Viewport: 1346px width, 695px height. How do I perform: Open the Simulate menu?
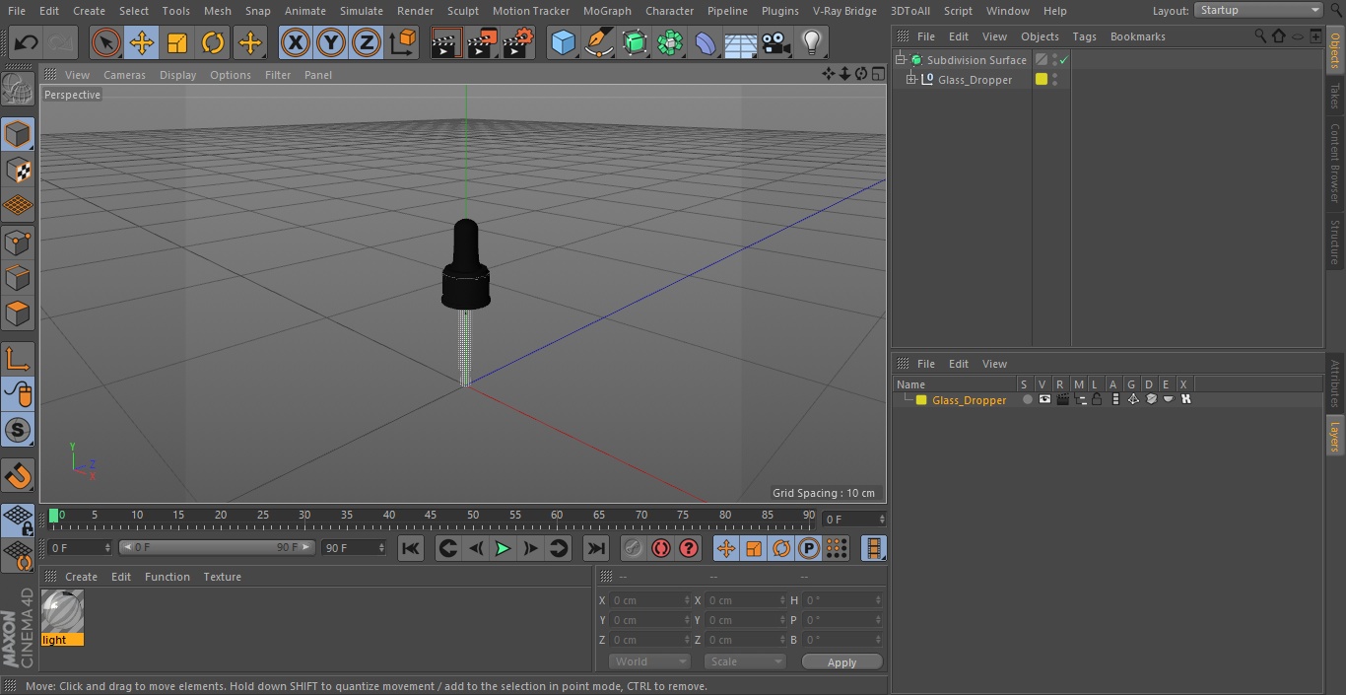tap(362, 11)
